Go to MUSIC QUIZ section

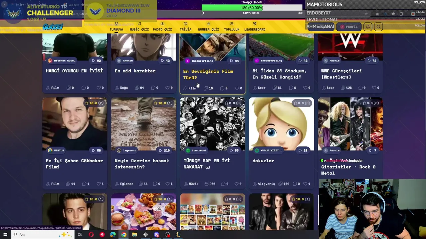click(x=139, y=27)
